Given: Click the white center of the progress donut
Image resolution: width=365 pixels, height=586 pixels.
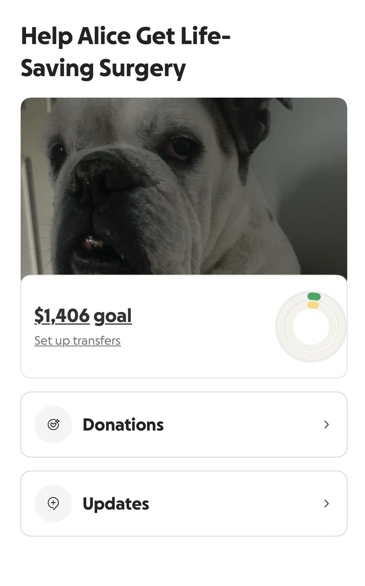Looking at the screenshot, I should [311, 327].
